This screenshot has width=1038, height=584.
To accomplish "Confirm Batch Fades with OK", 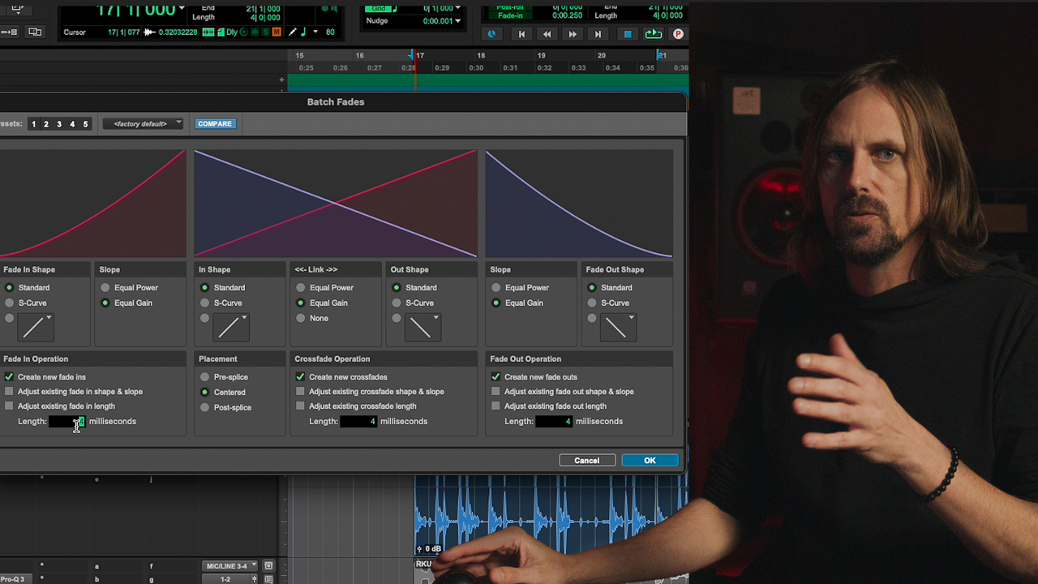I will coord(650,461).
